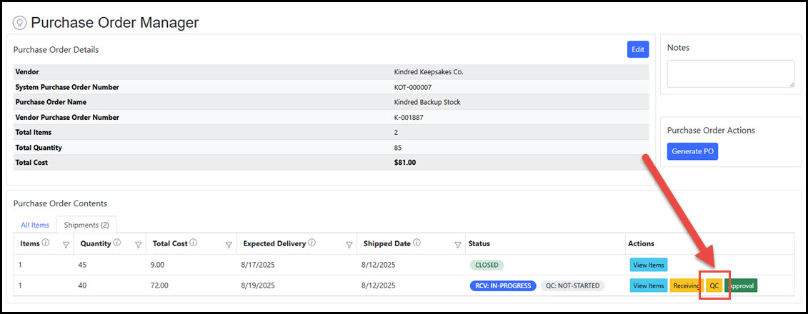The width and height of the screenshot is (808, 314).
Task: Click the QC button on second shipment
Action: 714,285
